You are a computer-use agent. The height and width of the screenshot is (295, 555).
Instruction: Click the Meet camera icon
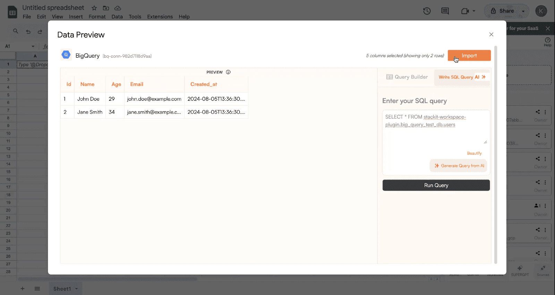(x=465, y=11)
